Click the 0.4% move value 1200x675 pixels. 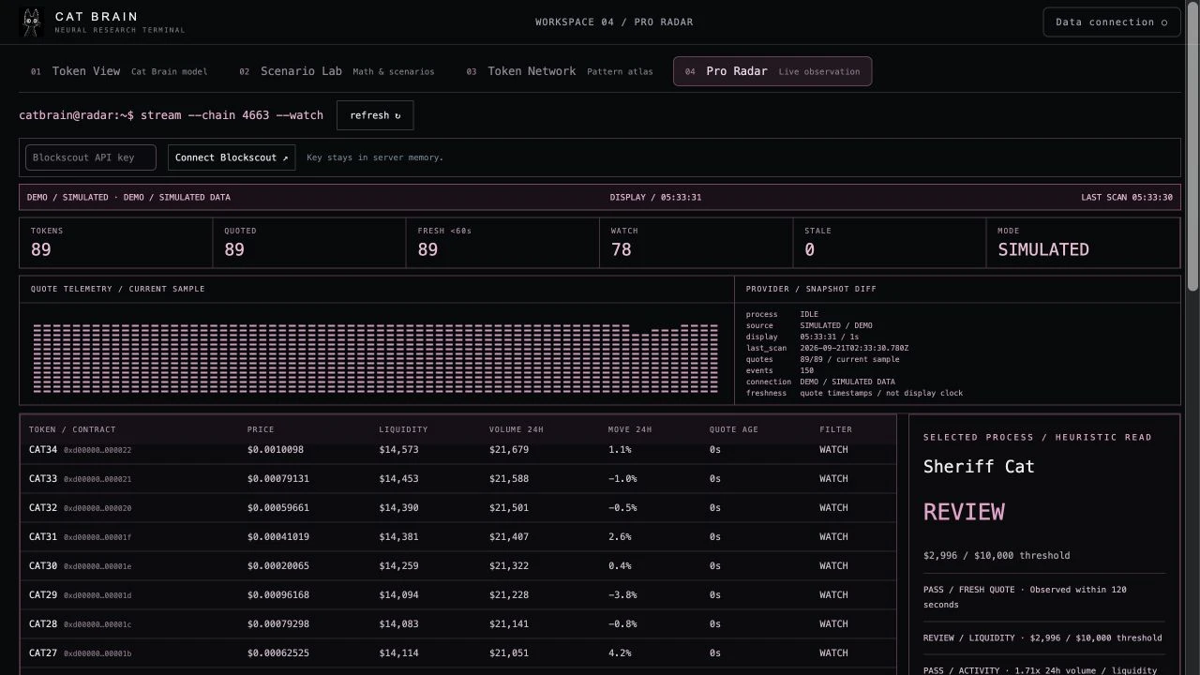(620, 566)
